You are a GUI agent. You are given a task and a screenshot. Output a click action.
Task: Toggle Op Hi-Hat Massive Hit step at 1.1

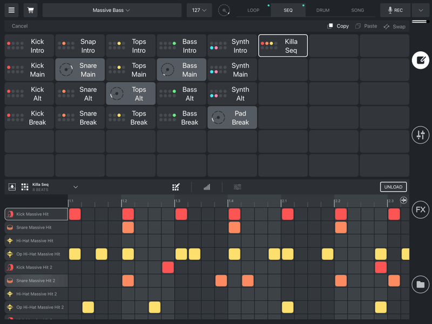(x=75, y=254)
